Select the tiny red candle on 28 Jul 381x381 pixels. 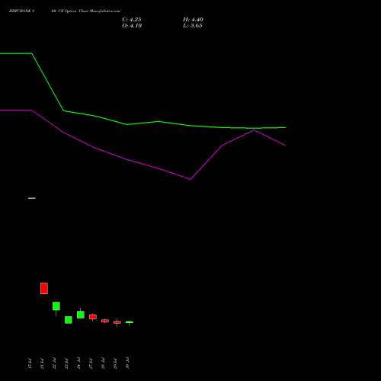pyautogui.click(x=105, y=321)
